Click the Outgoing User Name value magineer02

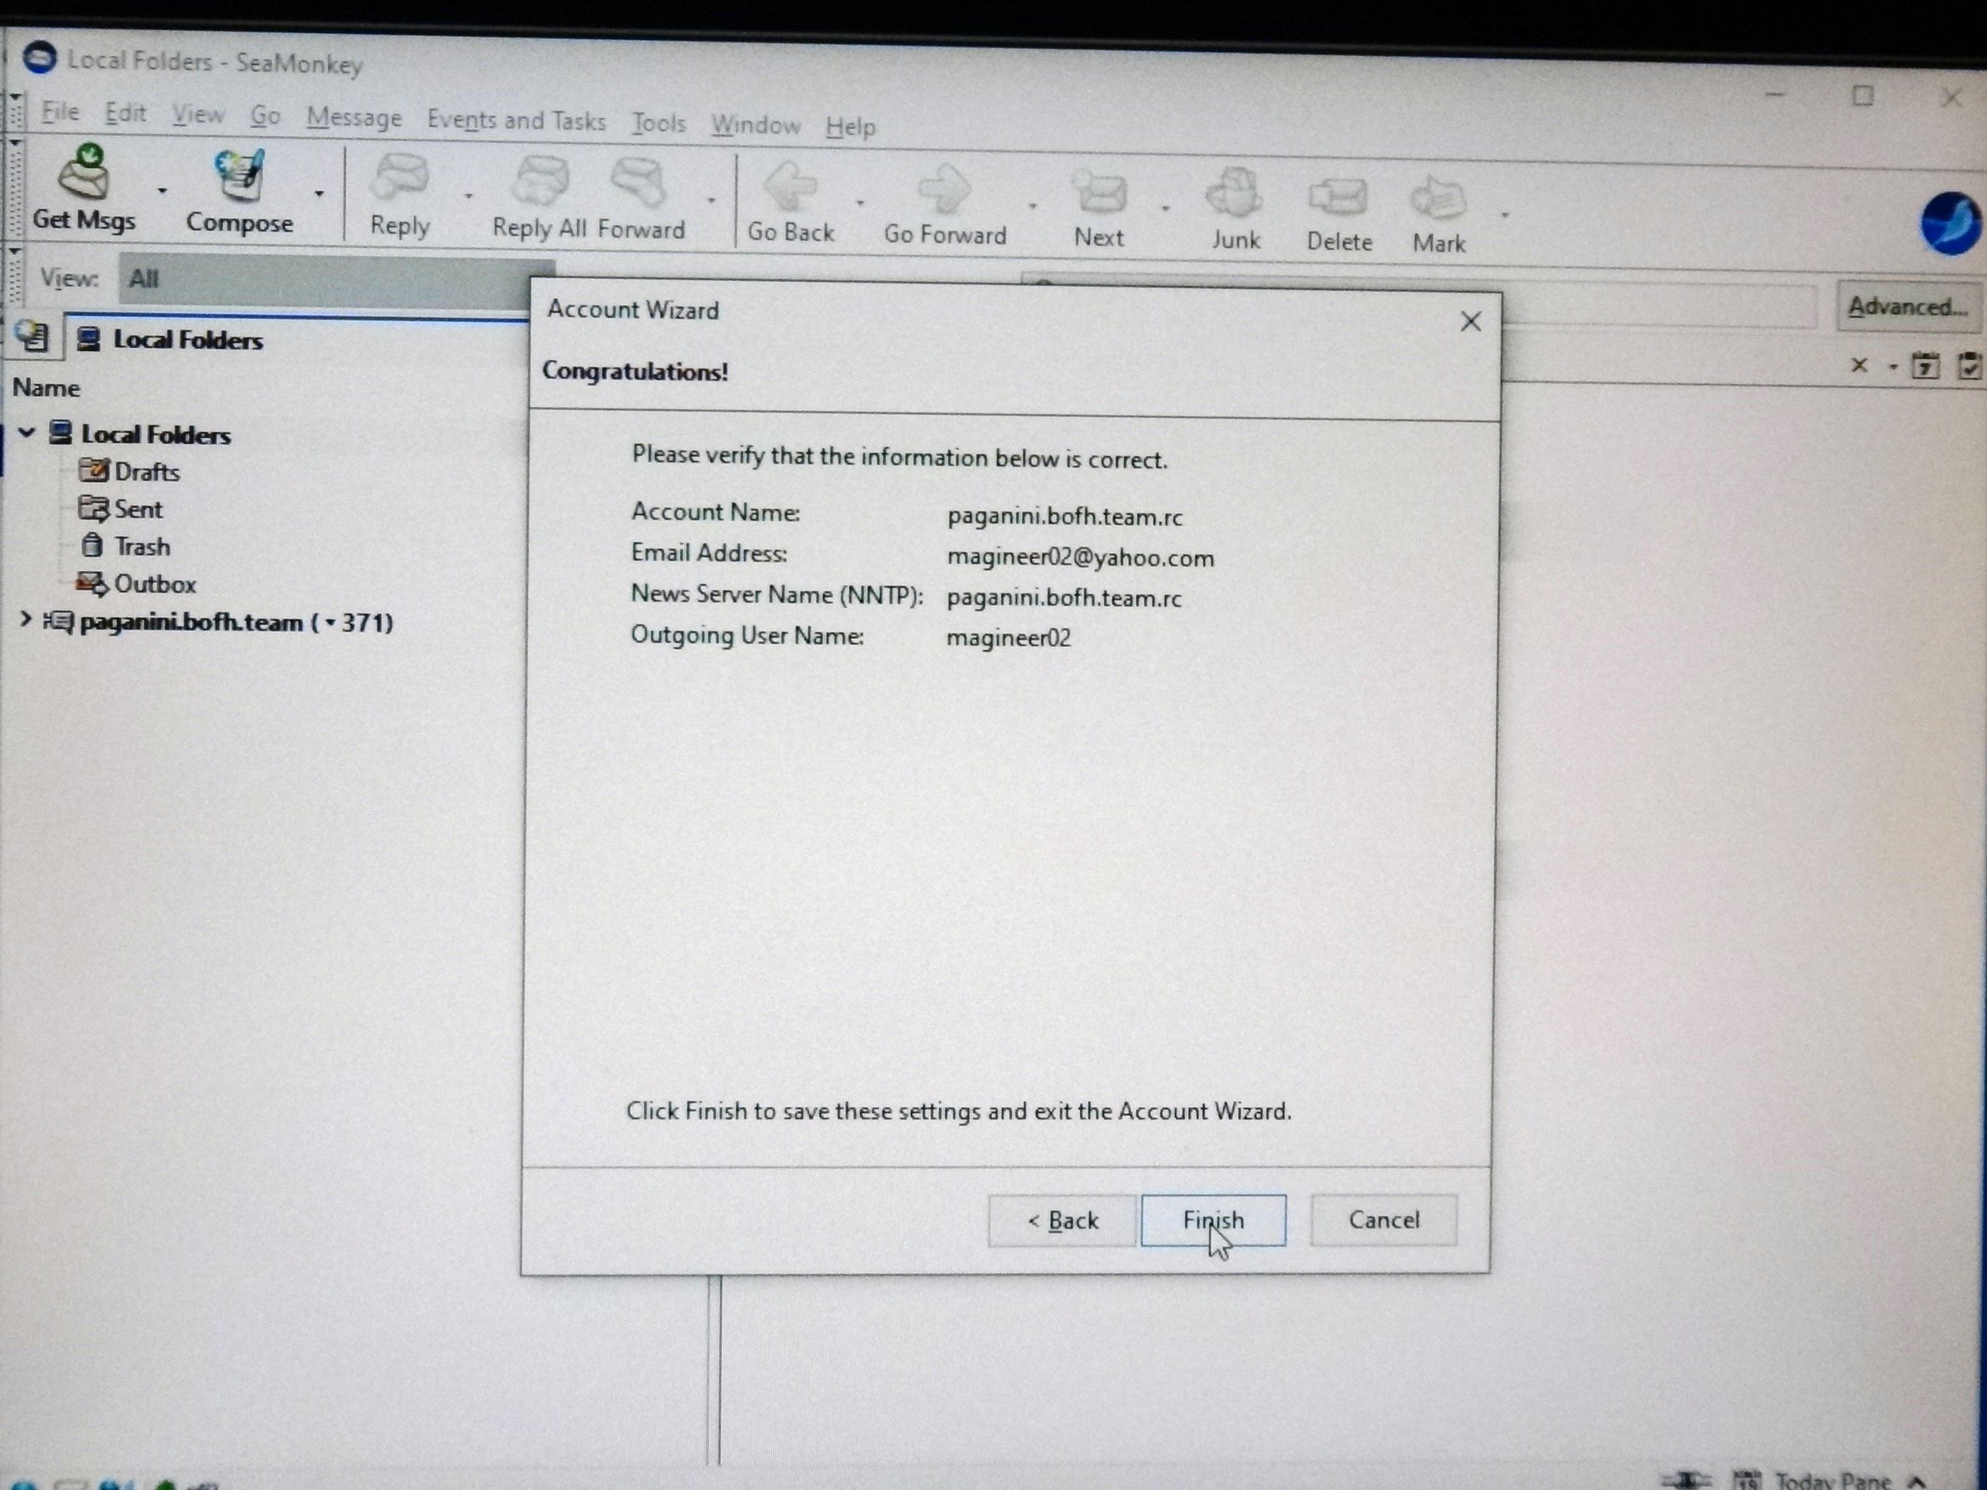[x=1009, y=638]
